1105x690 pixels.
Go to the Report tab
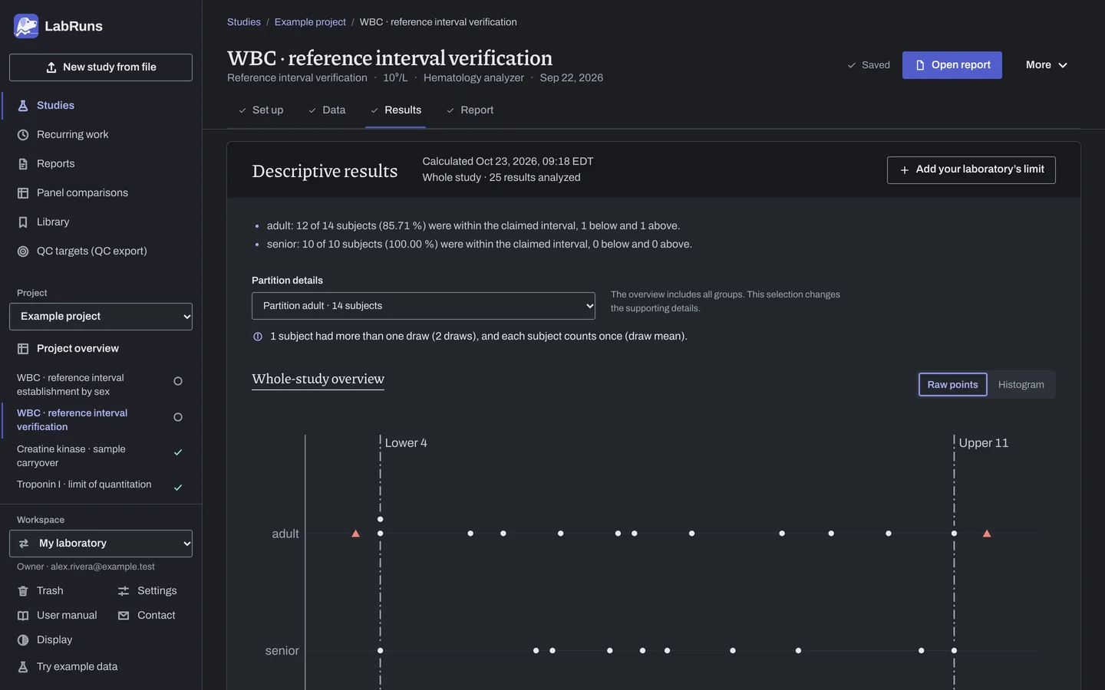(470, 110)
